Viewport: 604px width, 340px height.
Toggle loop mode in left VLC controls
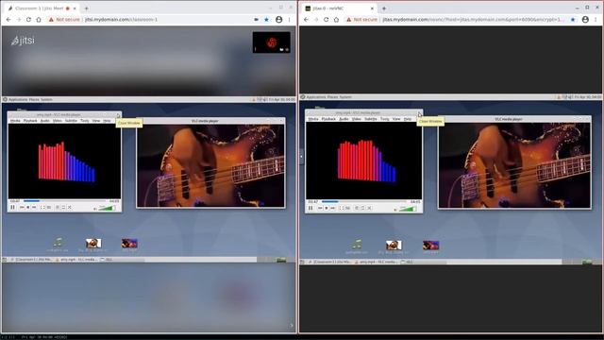(x=63, y=208)
